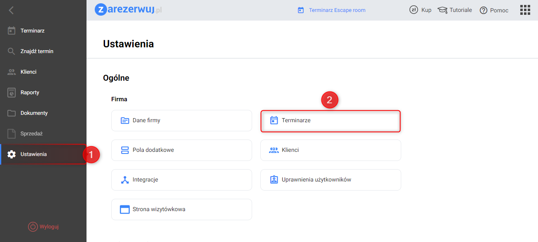The width and height of the screenshot is (538, 242).
Task: Collapse sidebar with the back chevron
Action: click(x=11, y=10)
